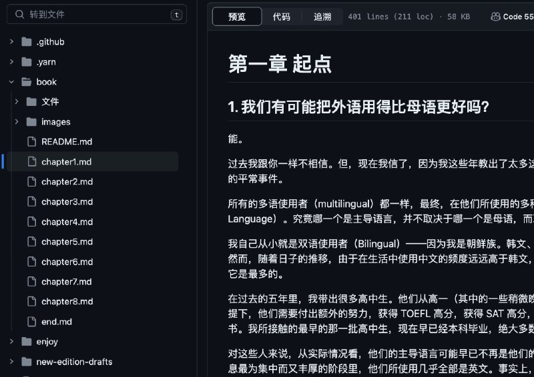Screen dimensions: 534x377
Task: Switch to the 代码 tab
Action: (281, 17)
